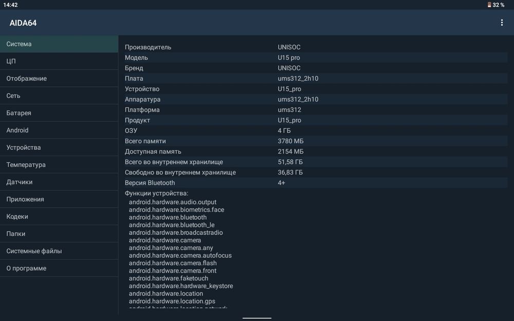Go to Отображение section
Viewport: 514px width, 321px height.
(59, 79)
